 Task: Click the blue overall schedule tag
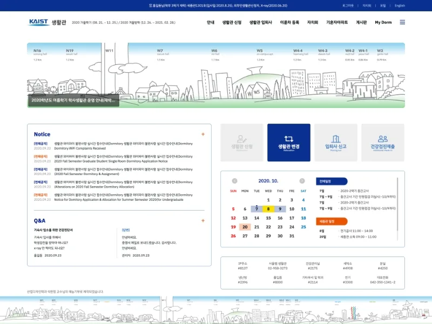coord(332,181)
